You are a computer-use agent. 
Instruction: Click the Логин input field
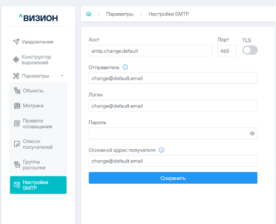point(173,106)
